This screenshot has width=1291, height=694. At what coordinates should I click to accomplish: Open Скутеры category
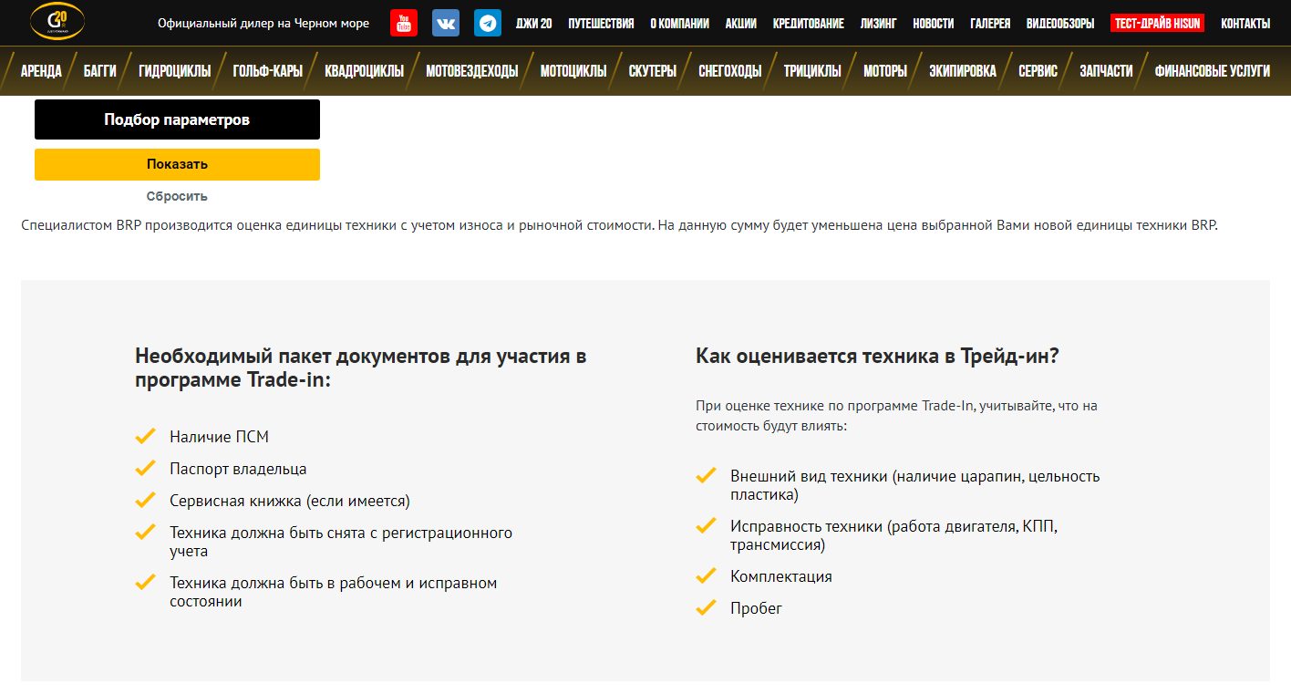click(653, 71)
